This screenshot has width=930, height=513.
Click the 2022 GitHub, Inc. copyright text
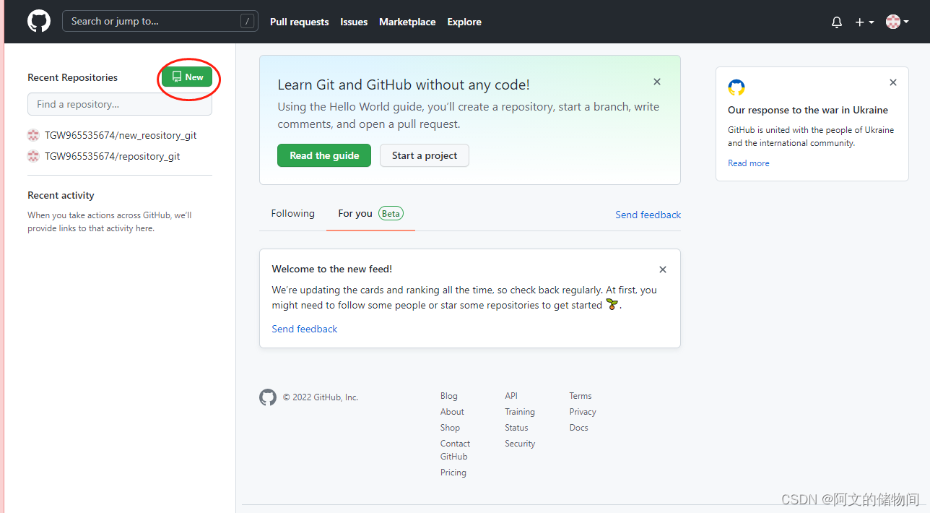[321, 397]
